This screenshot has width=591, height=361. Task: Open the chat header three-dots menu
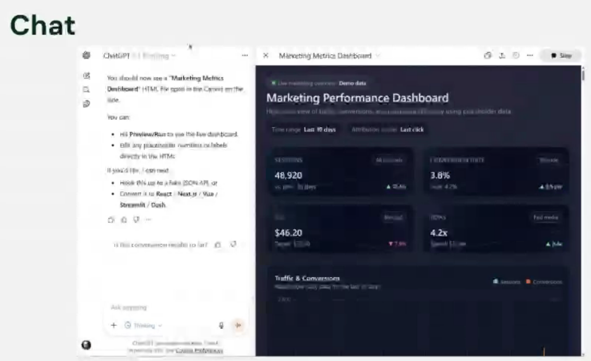click(245, 56)
